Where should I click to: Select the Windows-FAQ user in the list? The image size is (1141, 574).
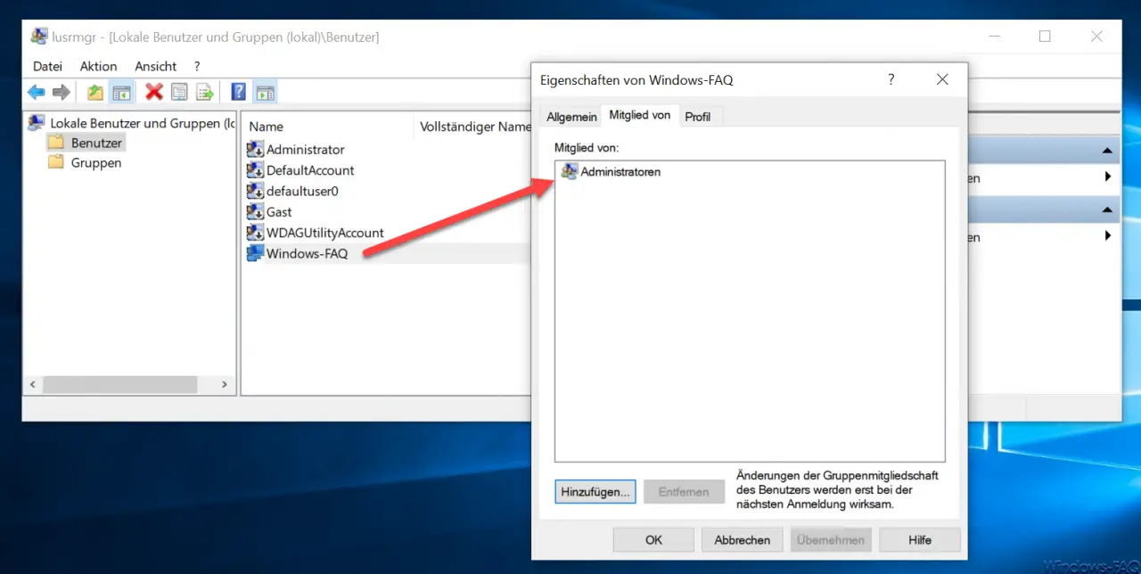pos(307,253)
